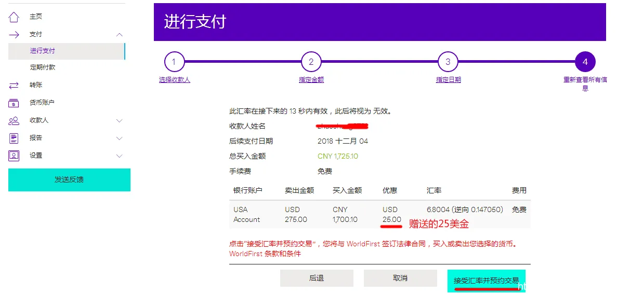This screenshot has width=617, height=294.
Task: Expand the 报告 section chevron
Action: [120, 138]
